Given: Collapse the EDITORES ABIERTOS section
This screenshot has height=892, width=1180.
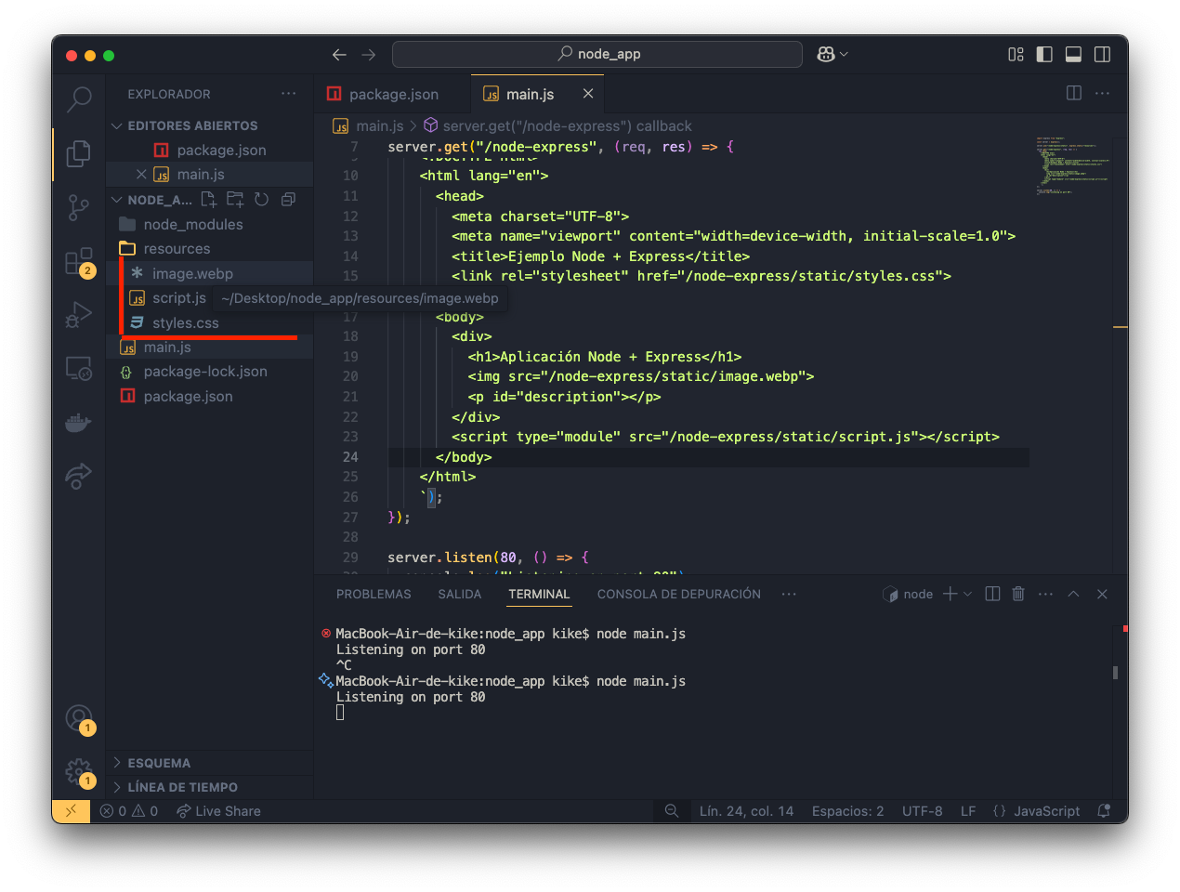Looking at the screenshot, I should click(x=210, y=125).
